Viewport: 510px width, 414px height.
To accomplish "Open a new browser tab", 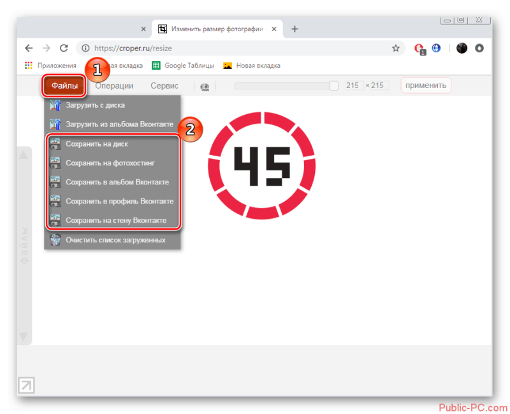I will coord(295,29).
